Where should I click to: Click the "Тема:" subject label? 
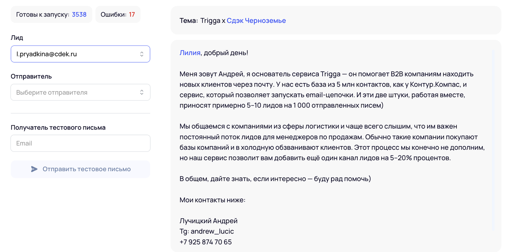point(189,21)
